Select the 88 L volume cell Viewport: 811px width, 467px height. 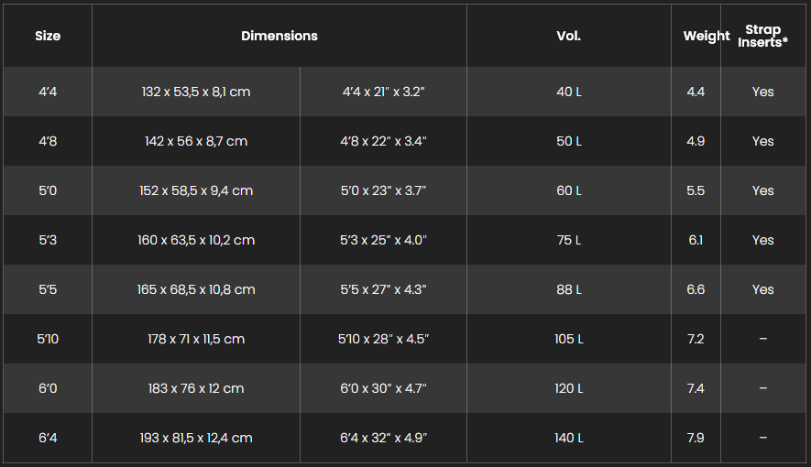click(x=569, y=289)
